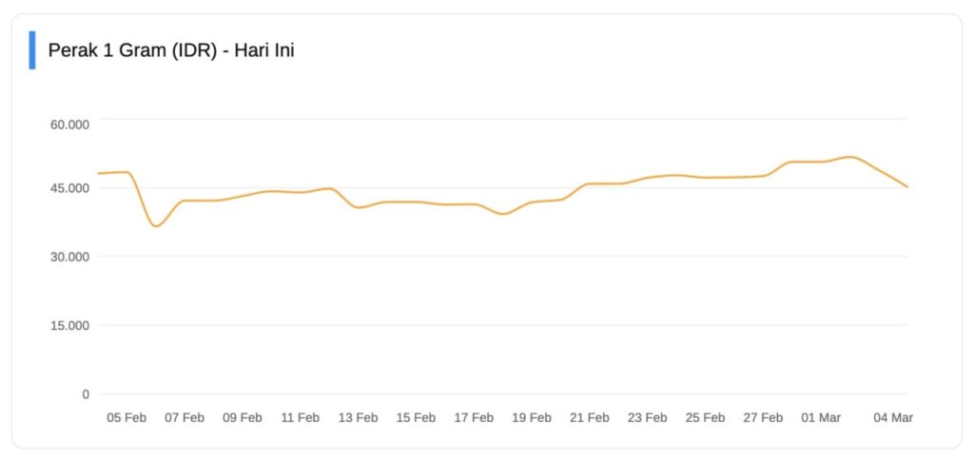Select the 19 Feb date label
This screenshot has width=974, height=460.
click(x=532, y=417)
